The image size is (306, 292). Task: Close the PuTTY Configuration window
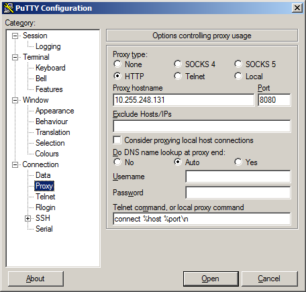297,8
